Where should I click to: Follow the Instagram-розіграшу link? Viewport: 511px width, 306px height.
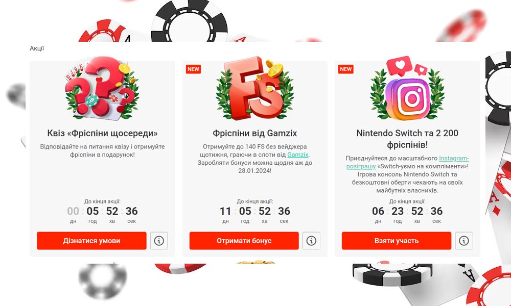tap(408, 162)
